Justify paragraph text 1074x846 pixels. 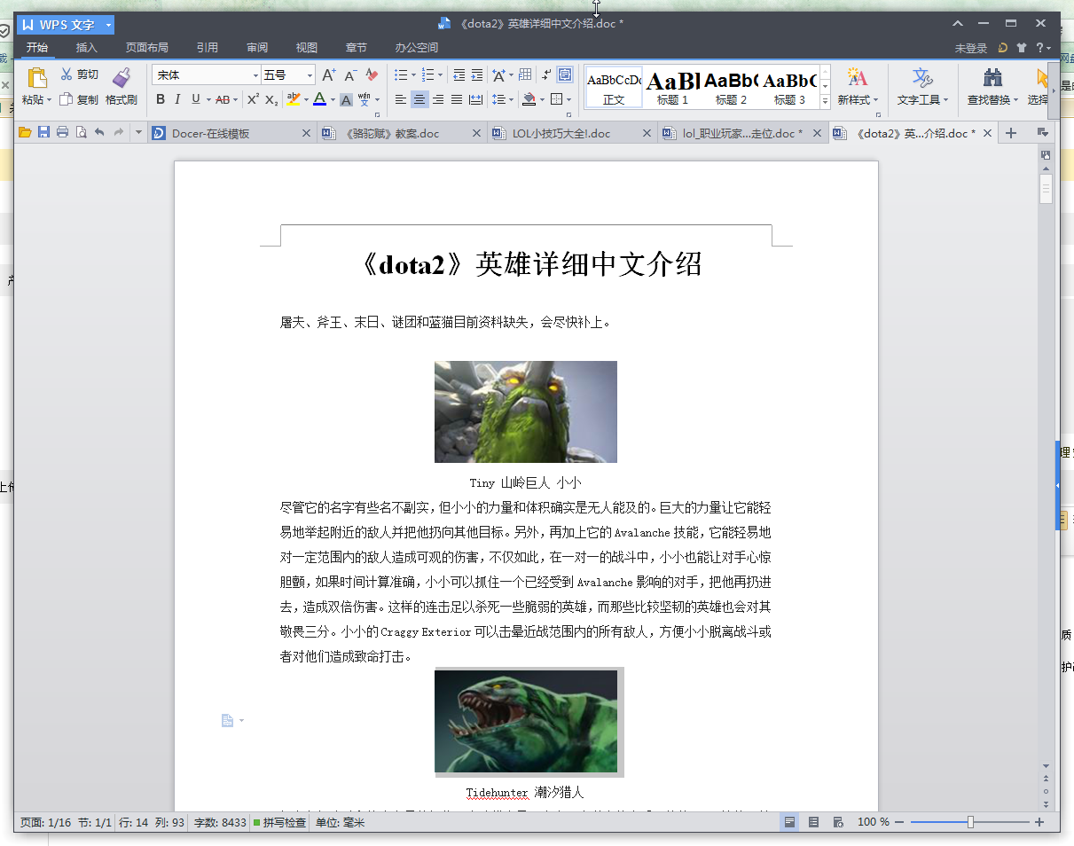(457, 99)
